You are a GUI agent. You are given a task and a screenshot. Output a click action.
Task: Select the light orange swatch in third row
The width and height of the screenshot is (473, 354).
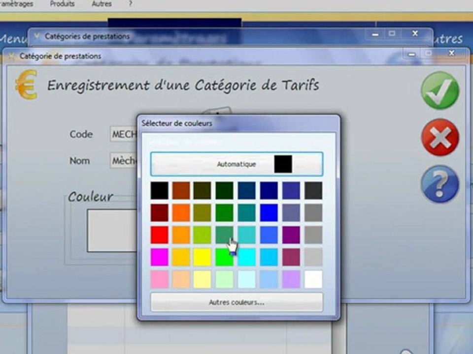pyautogui.click(x=181, y=235)
